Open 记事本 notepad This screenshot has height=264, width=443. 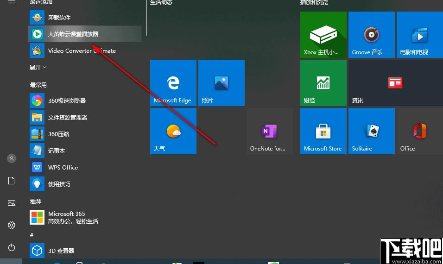point(85,151)
